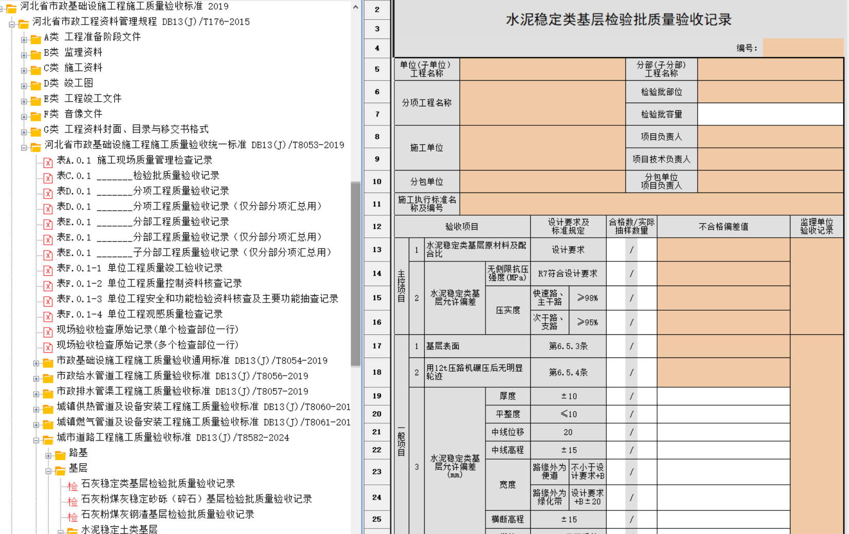The height and width of the screenshot is (534, 849).
Task: Click folder icon of 市政排水管渠工程施工质量验收标准
Action: [48, 394]
